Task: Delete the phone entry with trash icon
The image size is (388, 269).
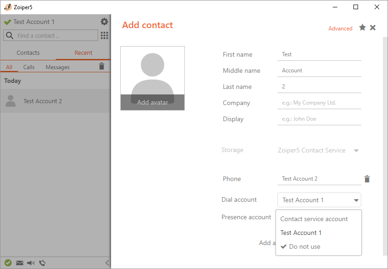Action: click(367, 179)
